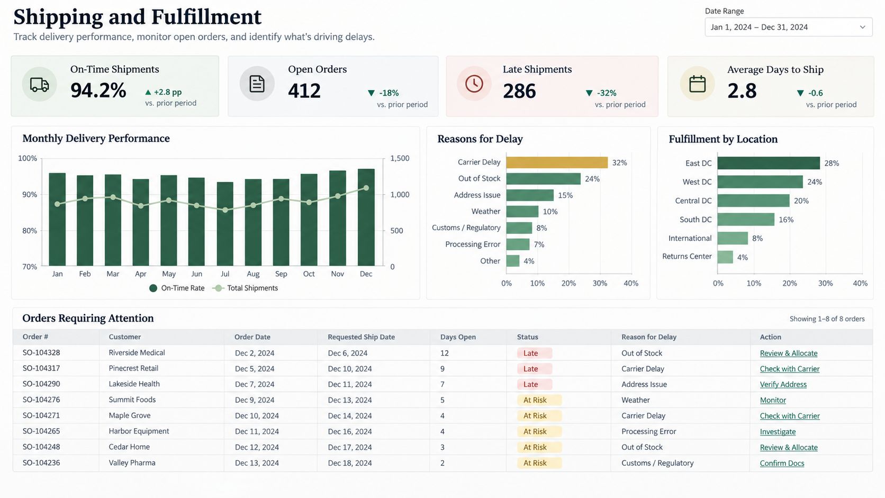This screenshot has height=498, width=885.
Task: Click the Returns Center bar
Action: click(x=725, y=257)
